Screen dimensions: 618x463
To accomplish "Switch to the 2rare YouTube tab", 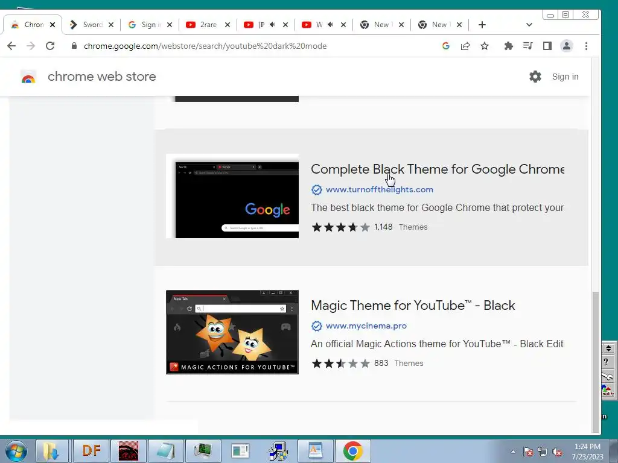I will [x=203, y=24].
